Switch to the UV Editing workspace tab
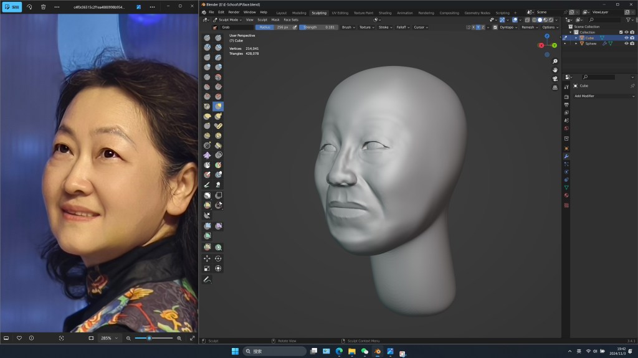Screen dimensions: 638x358 pos(340,12)
